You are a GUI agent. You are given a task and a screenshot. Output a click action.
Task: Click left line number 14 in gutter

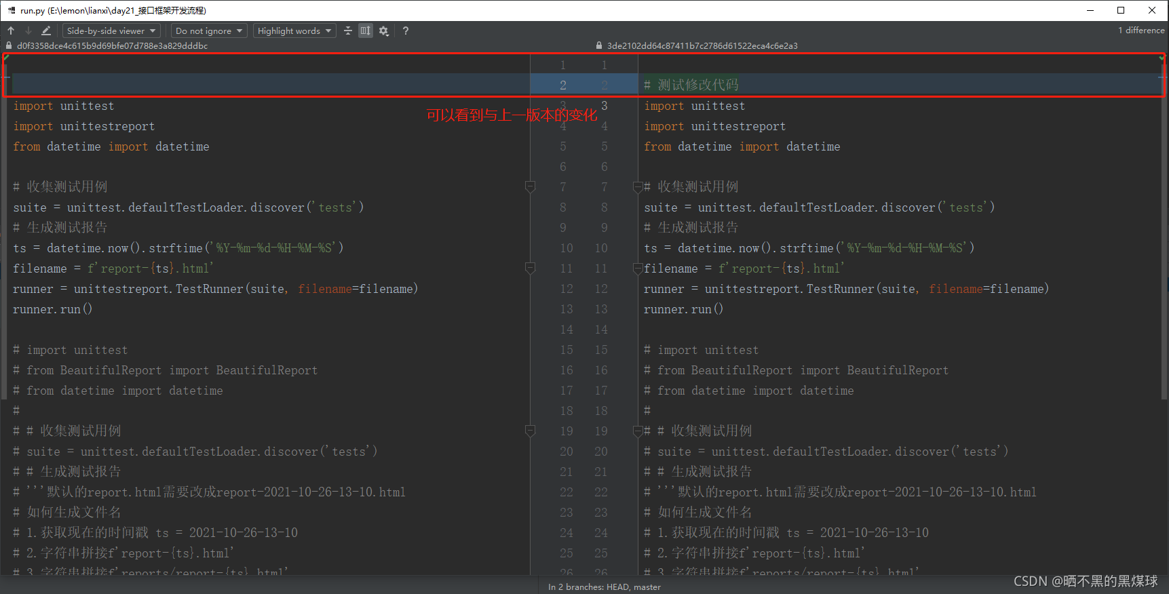click(x=567, y=330)
